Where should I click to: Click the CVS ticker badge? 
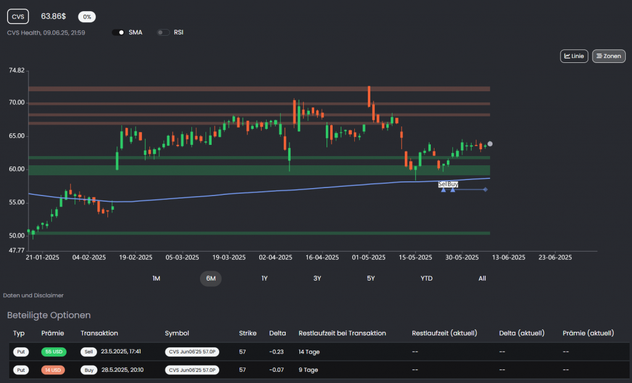click(x=18, y=17)
